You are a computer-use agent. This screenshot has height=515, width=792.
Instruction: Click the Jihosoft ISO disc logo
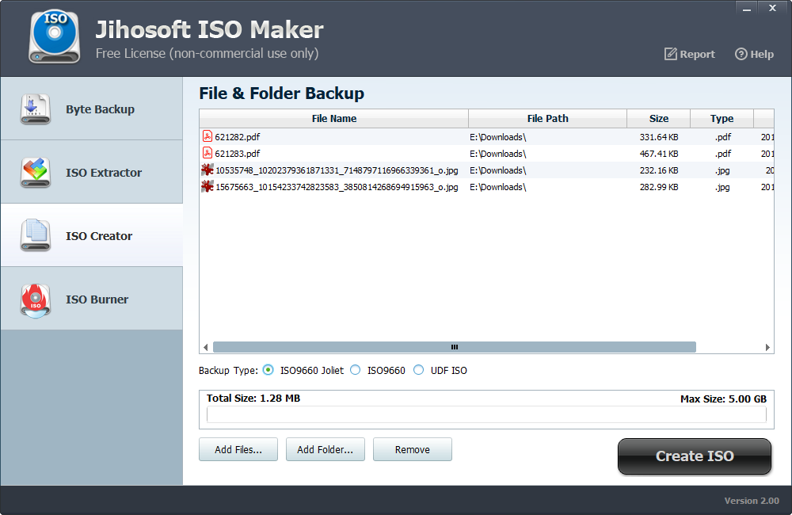(x=55, y=36)
